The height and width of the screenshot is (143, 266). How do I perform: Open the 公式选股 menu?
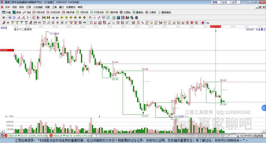coord(38,7)
